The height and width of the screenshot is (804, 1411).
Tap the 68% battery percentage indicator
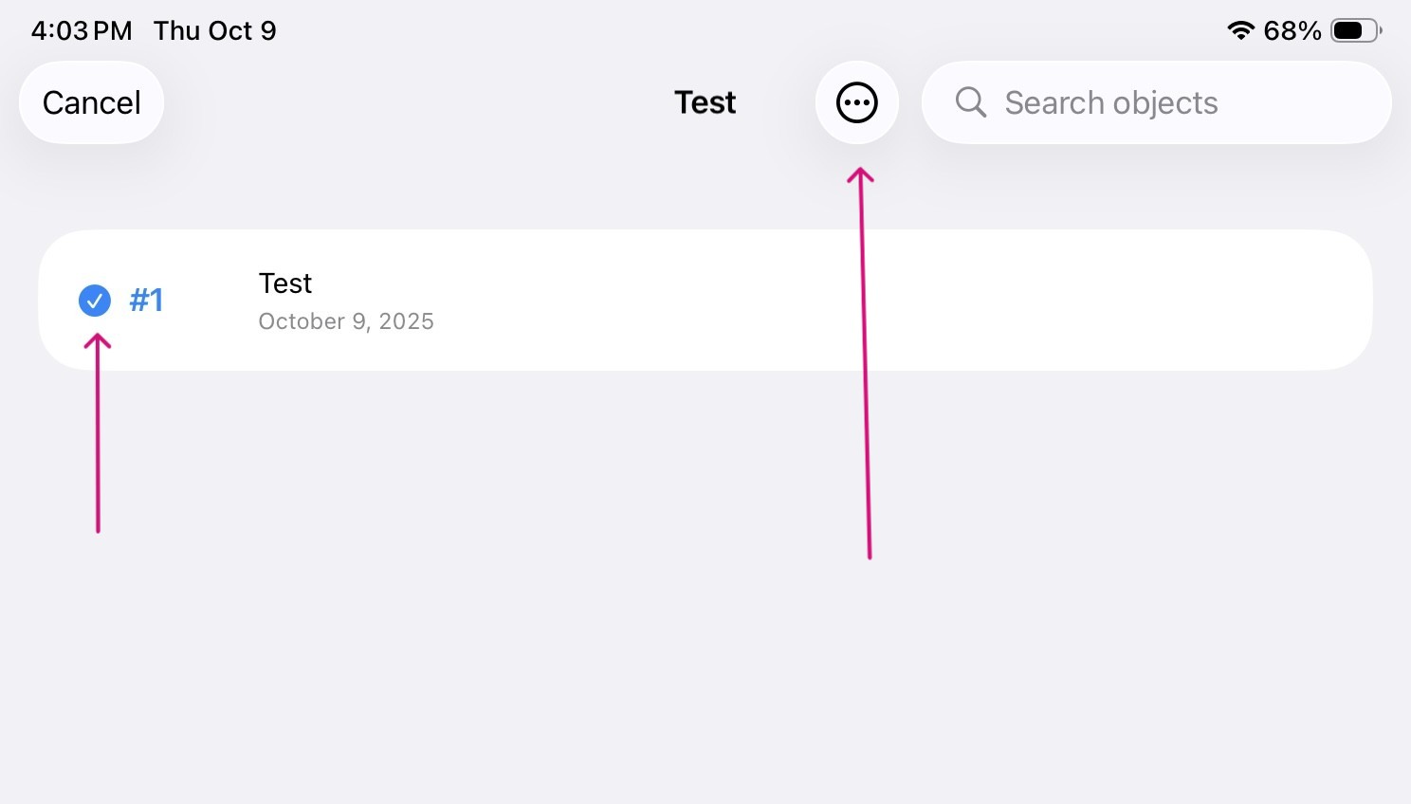1292,30
